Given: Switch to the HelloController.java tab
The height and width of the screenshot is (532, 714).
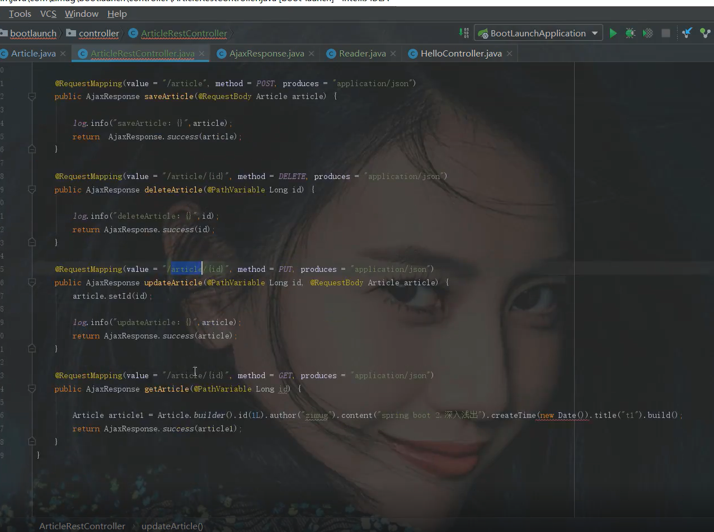Looking at the screenshot, I should [461, 53].
